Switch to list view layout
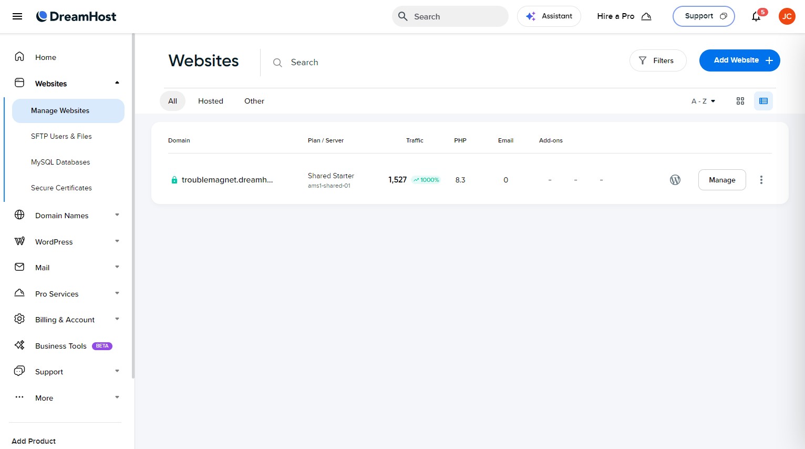Screen dimensions: 805x449 [x=763, y=101]
